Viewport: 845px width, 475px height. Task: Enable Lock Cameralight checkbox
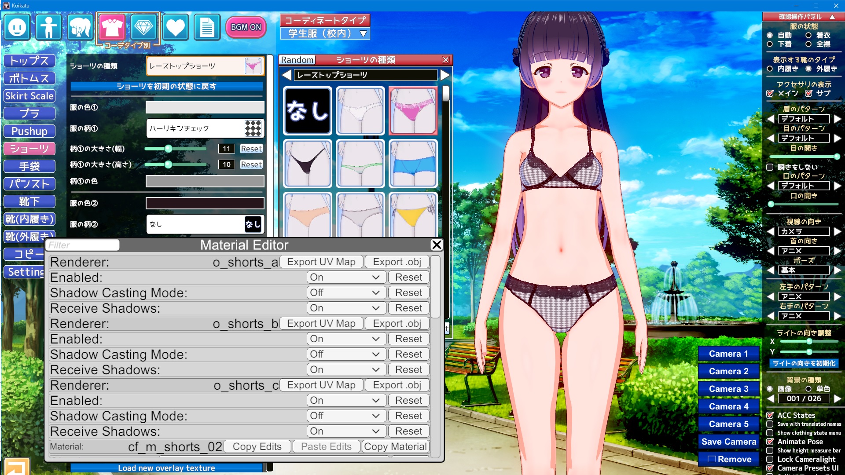tap(770, 459)
